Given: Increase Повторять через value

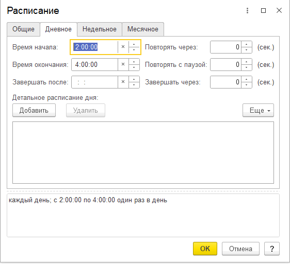Looking at the screenshot, I should pyautogui.click(x=246, y=44).
